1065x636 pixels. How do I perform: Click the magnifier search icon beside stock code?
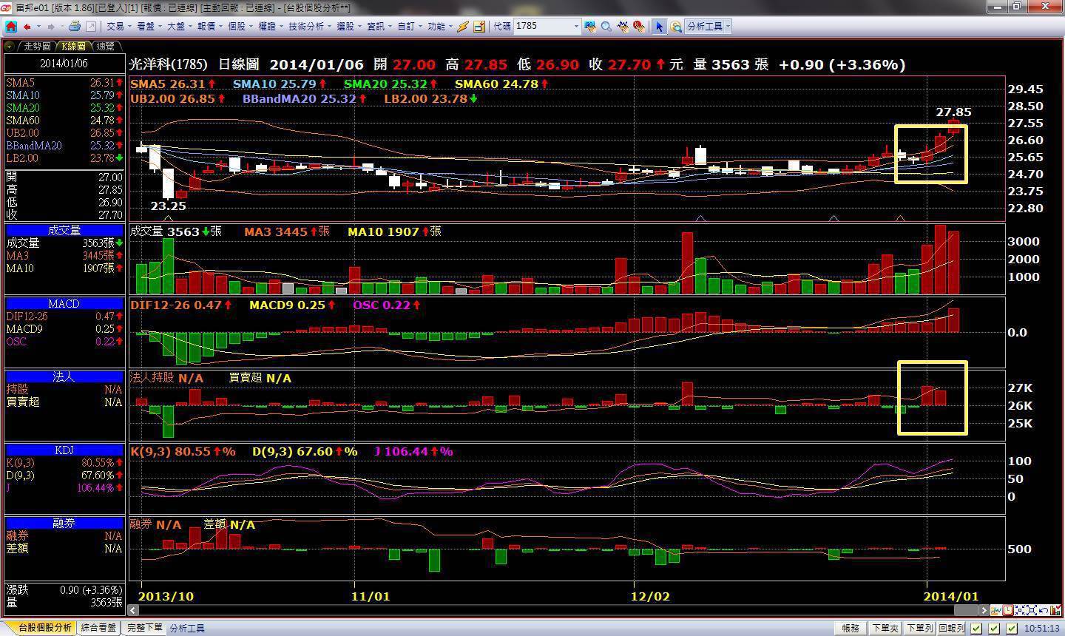[606, 27]
